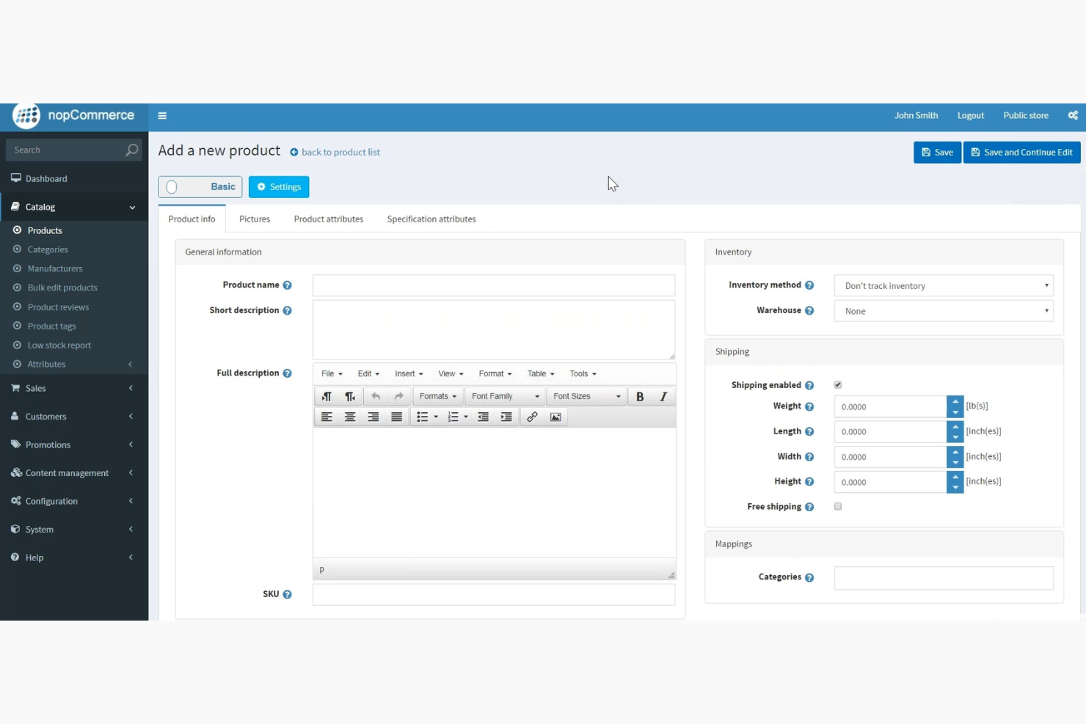The width and height of the screenshot is (1086, 724).
Task: Toggle the Shipping enabled checkbox
Action: [837, 384]
